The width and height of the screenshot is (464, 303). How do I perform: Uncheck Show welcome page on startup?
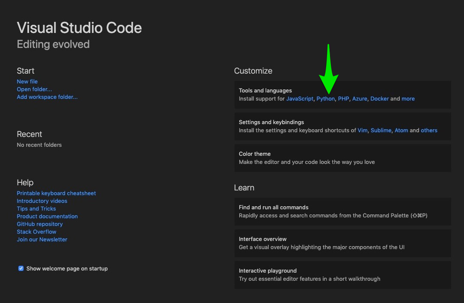tap(21, 268)
